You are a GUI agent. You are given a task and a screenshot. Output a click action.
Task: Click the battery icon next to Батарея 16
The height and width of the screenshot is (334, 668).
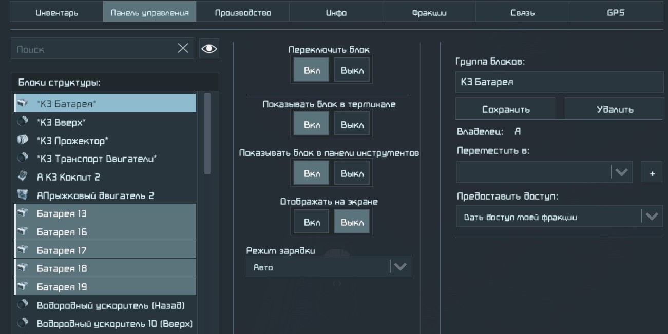tap(22, 232)
